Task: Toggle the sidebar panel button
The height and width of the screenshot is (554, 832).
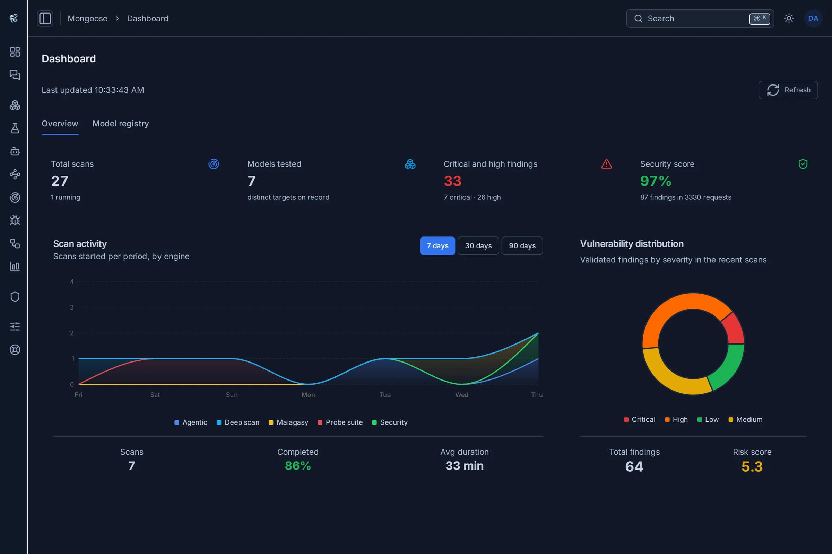Action: pos(45,18)
